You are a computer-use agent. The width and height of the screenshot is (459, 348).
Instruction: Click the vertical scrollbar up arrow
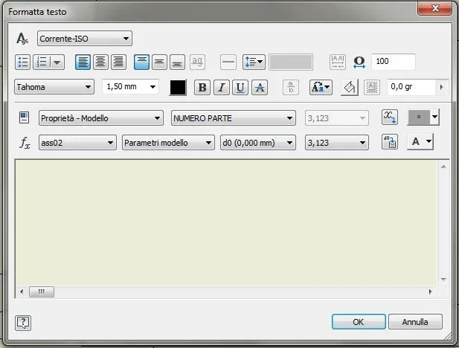click(443, 167)
